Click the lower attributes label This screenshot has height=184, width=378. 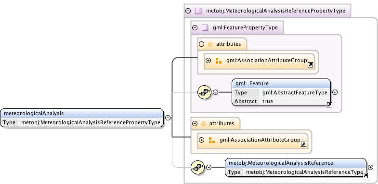(222, 123)
